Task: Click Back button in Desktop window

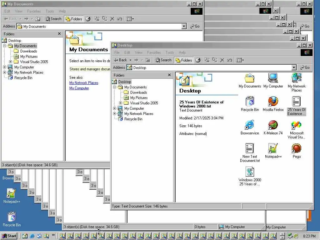Action: [121, 60]
